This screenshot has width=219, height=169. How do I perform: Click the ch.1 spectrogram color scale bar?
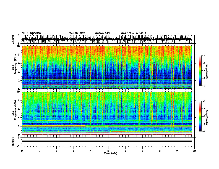[x=200, y=71]
